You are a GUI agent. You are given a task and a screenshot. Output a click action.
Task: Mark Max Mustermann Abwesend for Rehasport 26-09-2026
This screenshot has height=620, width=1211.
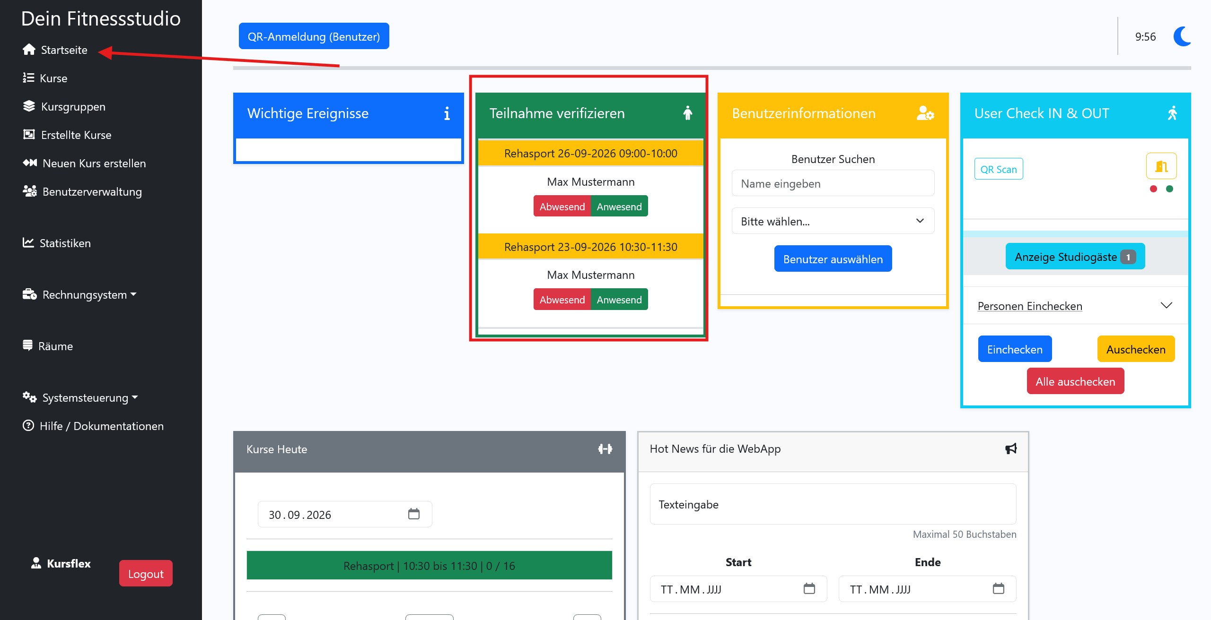click(562, 206)
